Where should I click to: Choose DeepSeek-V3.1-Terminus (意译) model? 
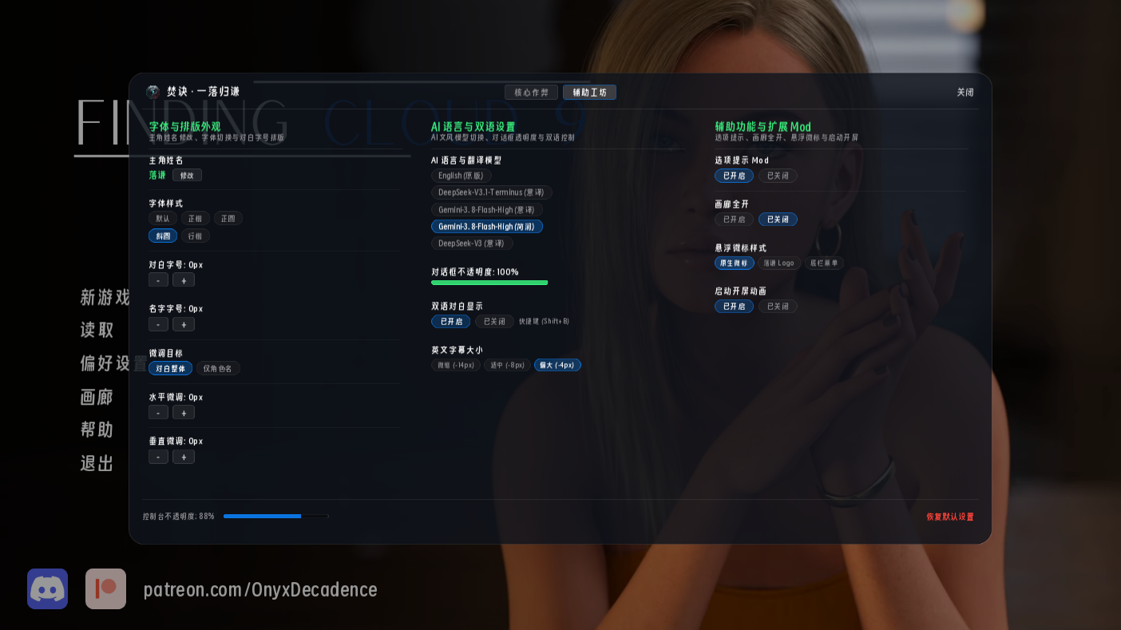(492, 192)
